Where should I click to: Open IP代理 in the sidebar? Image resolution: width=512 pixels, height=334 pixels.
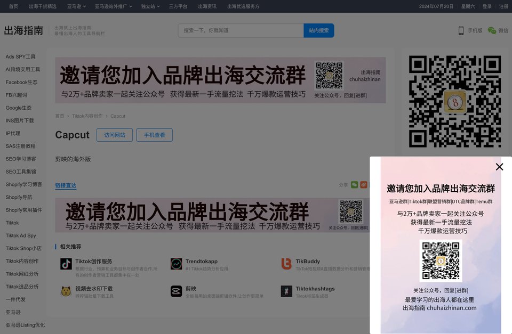(x=13, y=133)
